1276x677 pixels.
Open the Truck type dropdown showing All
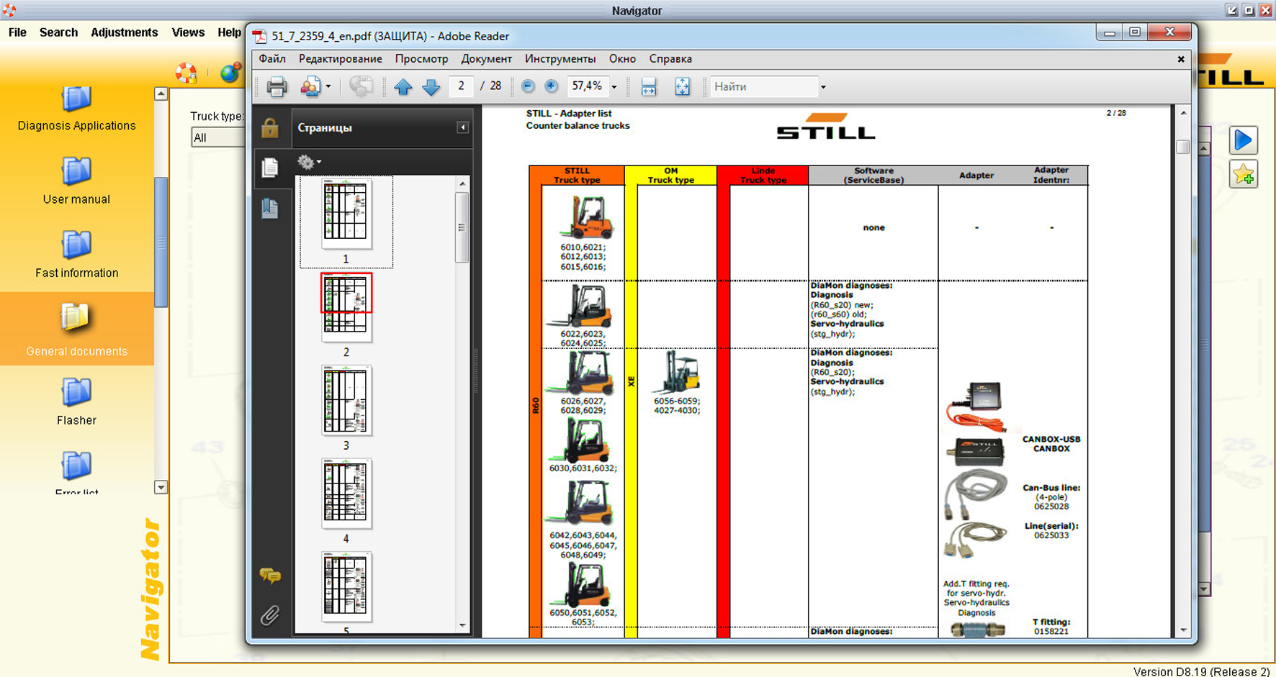[217, 137]
